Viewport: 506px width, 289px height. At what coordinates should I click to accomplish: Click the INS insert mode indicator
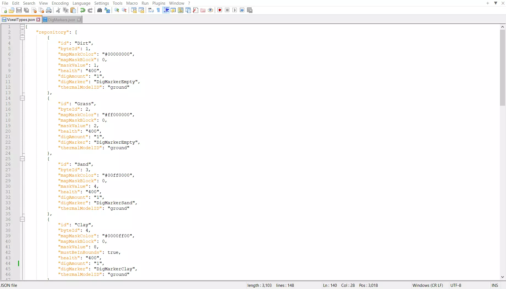pos(495,285)
